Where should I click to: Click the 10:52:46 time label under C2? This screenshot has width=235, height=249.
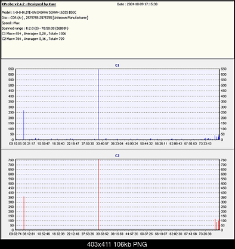[x=44, y=234]
